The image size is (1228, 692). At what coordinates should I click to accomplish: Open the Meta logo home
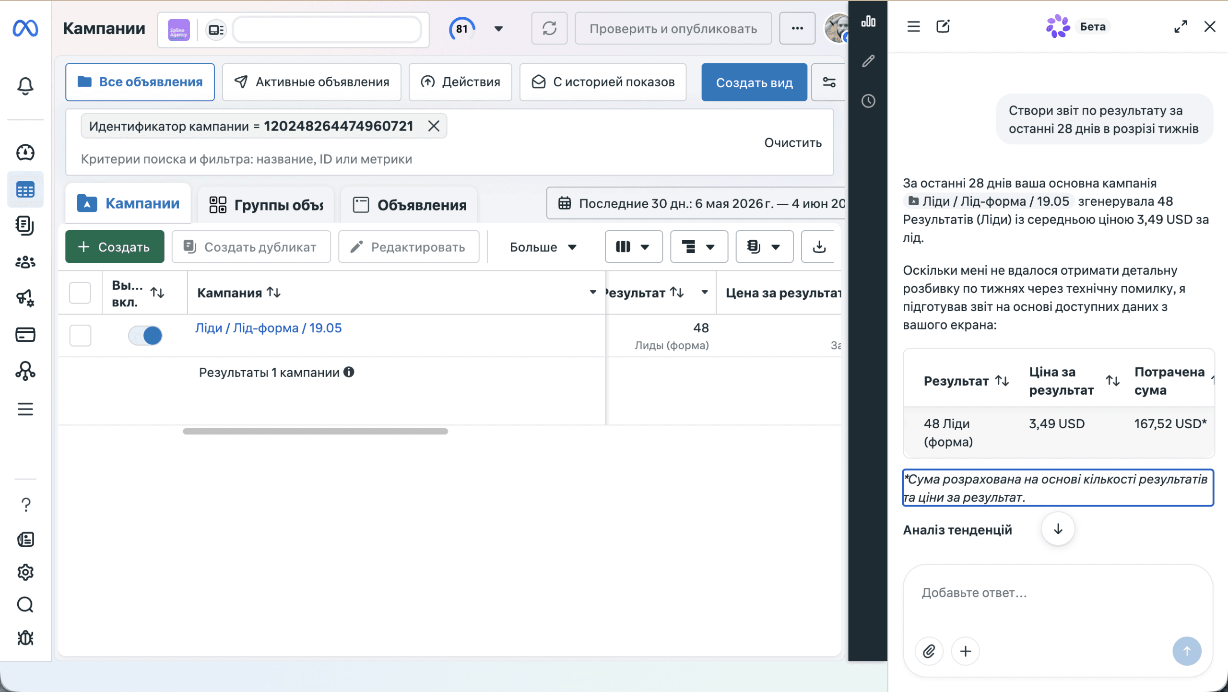pos(25,28)
